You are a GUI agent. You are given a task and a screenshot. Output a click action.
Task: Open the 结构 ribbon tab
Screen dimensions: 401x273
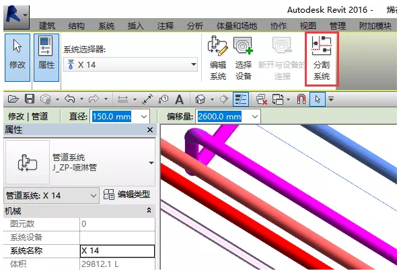tap(77, 25)
